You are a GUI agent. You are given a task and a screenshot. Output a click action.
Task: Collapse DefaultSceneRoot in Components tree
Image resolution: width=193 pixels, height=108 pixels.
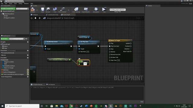2,14
